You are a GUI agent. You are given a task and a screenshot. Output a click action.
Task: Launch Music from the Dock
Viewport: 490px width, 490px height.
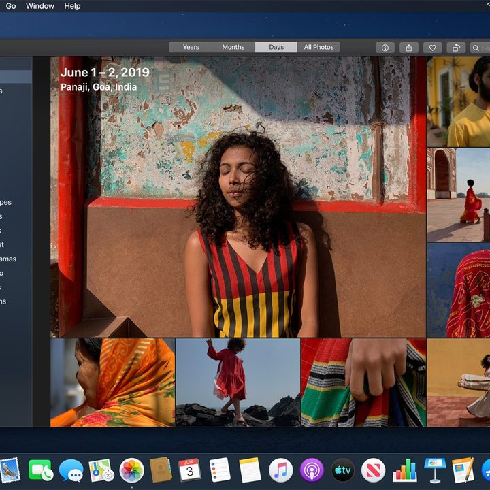click(280, 470)
